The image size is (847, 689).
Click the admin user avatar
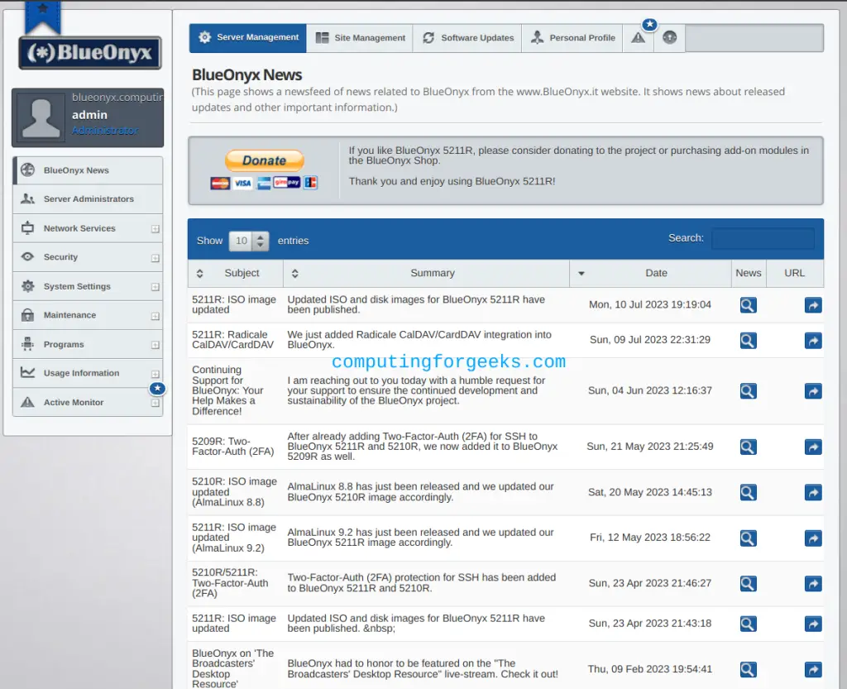pyautogui.click(x=41, y=117)
